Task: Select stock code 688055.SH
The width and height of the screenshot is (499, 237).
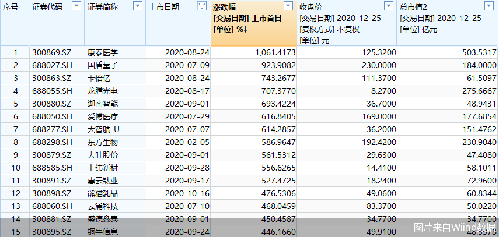Action: 52,91
